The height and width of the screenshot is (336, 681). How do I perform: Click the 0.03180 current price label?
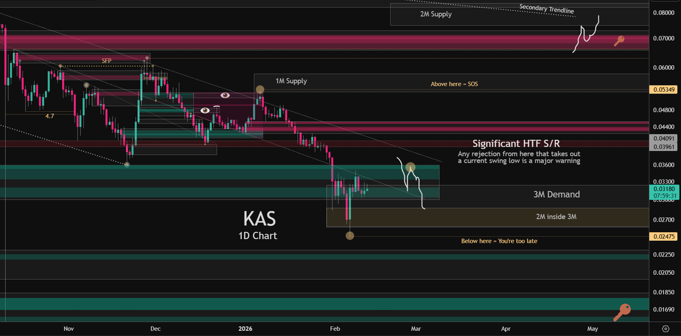[663, 188]
